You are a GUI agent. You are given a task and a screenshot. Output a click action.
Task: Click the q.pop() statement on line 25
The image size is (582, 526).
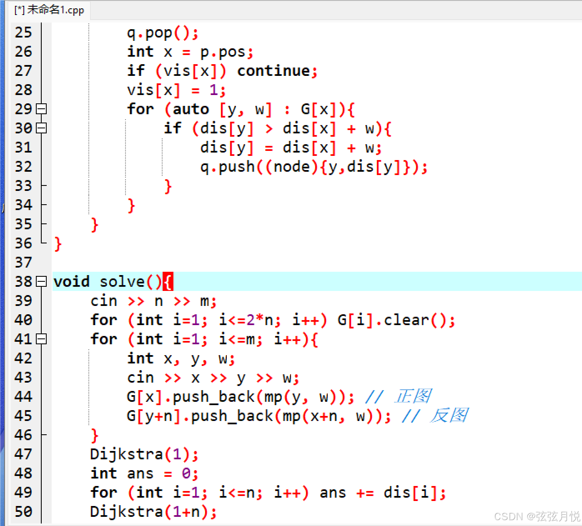[163, 32]
